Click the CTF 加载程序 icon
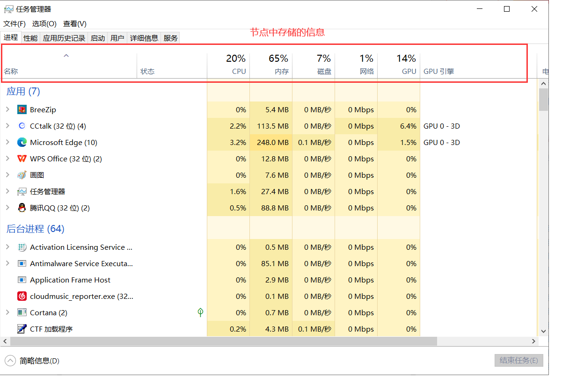The width and height of the screenshot is (562, 384). coord(22,329)
